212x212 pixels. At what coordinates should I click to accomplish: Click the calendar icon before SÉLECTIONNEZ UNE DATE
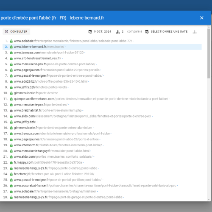147,32
